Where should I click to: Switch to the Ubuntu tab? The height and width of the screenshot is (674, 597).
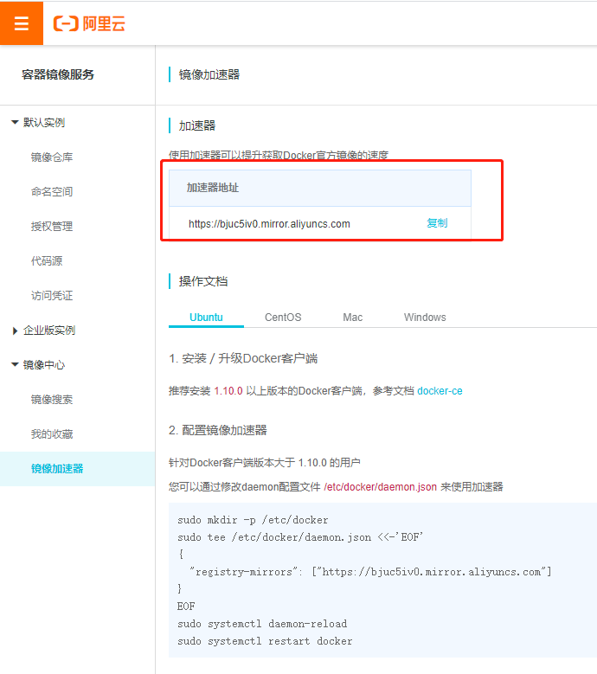click(x=206, y=318)
